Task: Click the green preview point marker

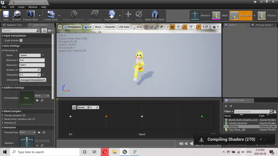Action: click(x=202, y=116)
